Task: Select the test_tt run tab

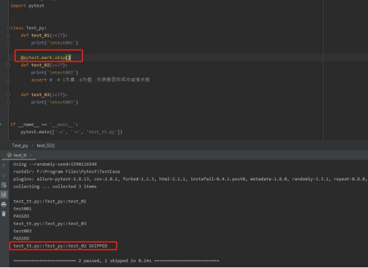Action: click(20, 155)
